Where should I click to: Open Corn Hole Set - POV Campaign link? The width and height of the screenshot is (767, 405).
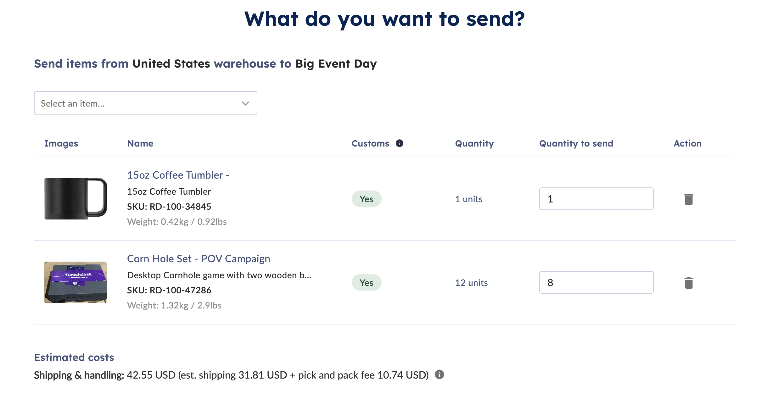point(198,258)
